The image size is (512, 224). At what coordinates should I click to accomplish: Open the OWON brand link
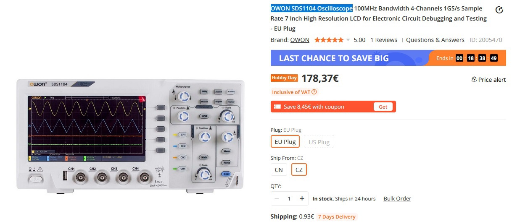(x=300, y=40)
